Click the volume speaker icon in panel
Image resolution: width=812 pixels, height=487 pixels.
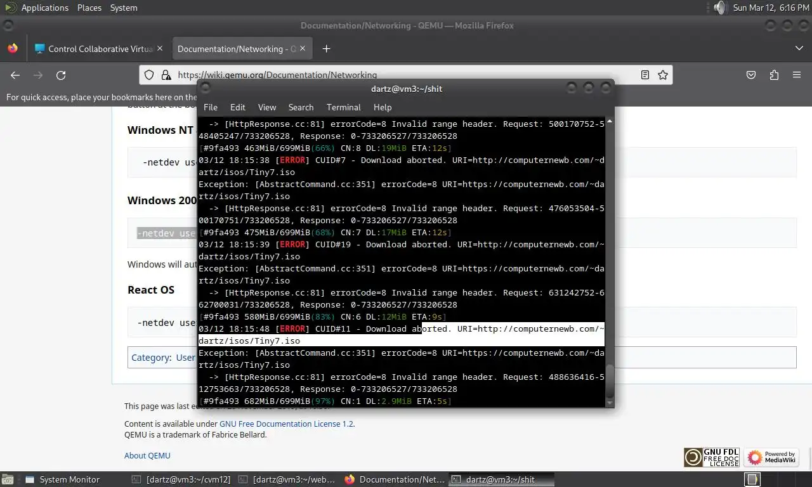pos(719,8)
